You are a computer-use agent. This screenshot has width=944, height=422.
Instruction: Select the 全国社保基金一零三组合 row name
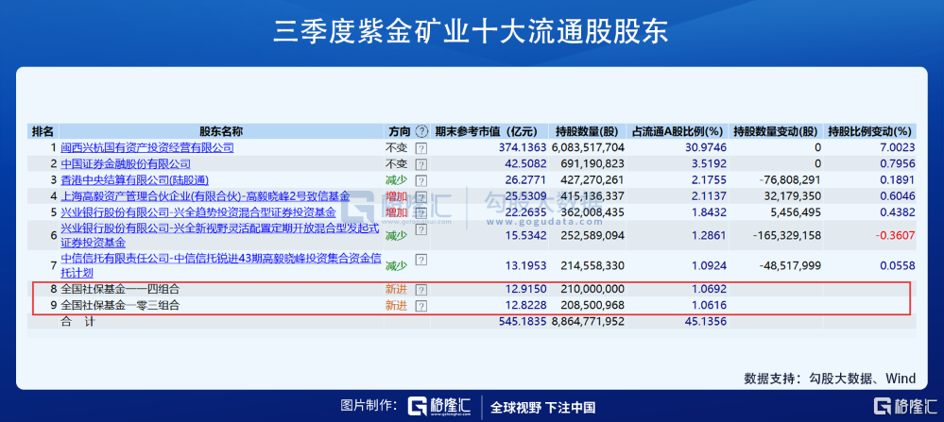120,305
